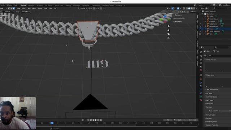Jump to the timeline start frame
This screenshot has width=231, height=130.
(x=88, y=120)
